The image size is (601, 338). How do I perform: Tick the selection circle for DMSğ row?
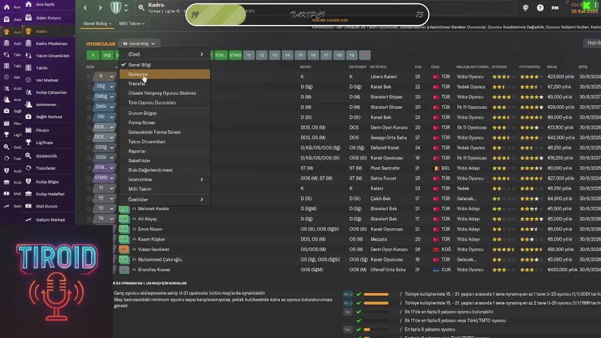tap(89, 97)
